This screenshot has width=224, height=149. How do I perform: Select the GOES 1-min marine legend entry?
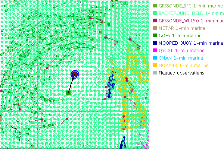(180, 36)
